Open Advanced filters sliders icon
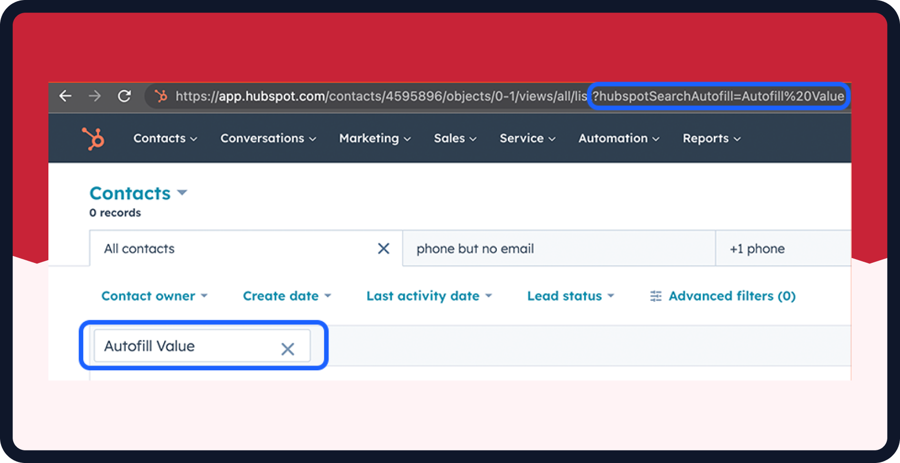900x463 pixels. [x=655, y=296]
